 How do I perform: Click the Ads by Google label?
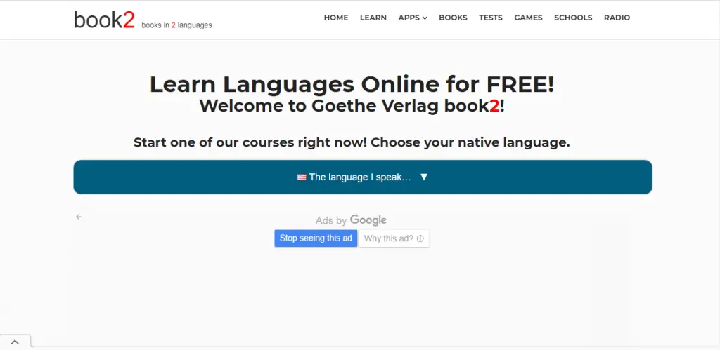coord(351,220)
